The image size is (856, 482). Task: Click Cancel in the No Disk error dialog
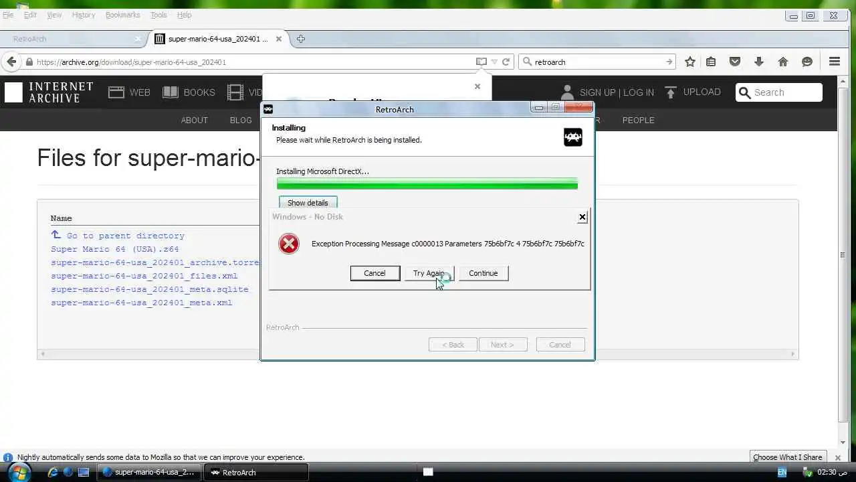pos(374,273)
